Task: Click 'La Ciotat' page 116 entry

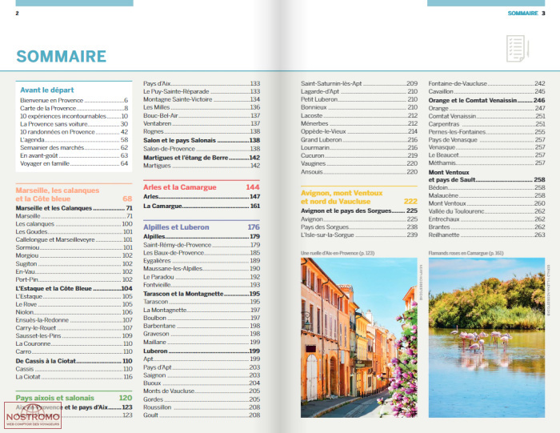Action: coord(74,377)
